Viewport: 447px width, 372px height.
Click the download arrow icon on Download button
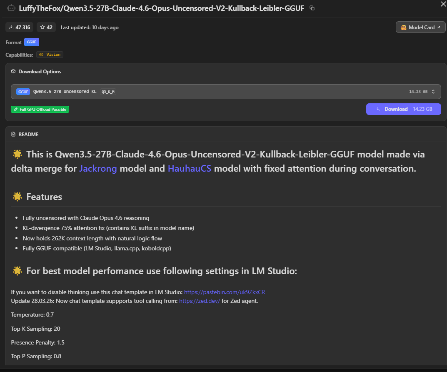coord(378,109)
